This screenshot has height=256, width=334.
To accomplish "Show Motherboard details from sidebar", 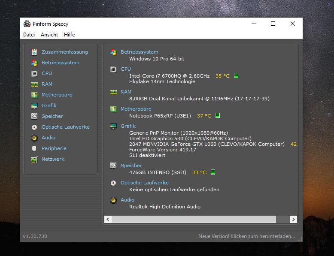I will [x=57, y=95].
